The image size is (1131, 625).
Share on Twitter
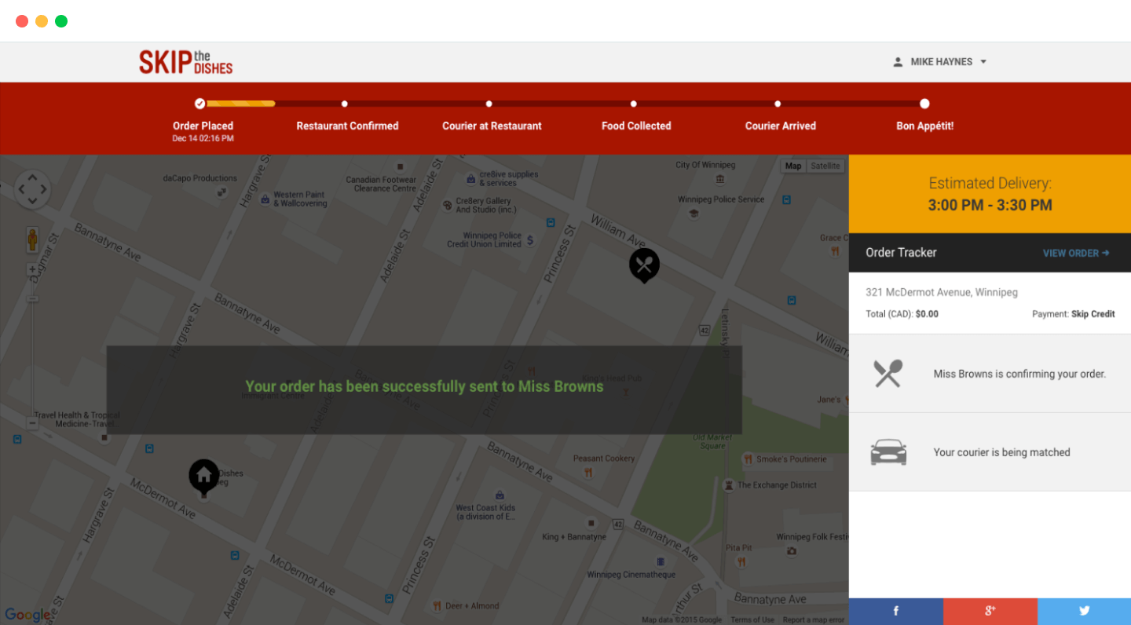pyautogui.click(x=1085, y=611)
